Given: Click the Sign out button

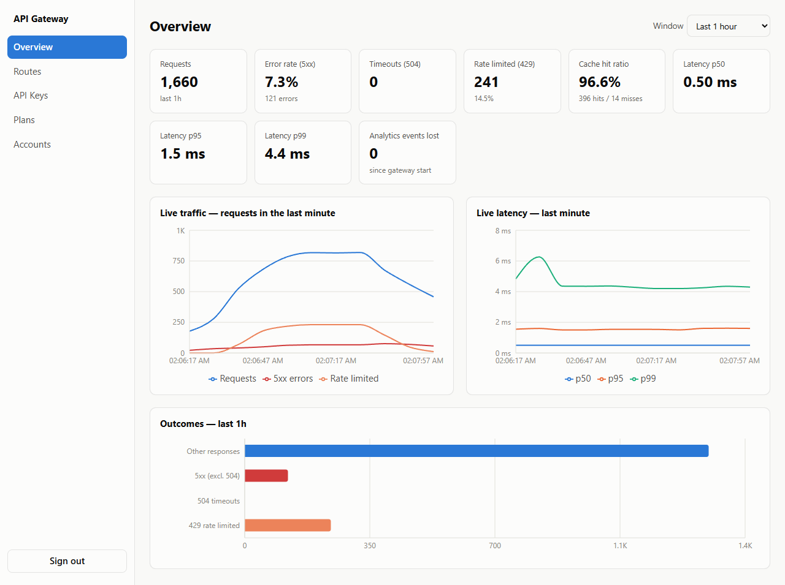Looking at the screenshot, I should point(67,561).
